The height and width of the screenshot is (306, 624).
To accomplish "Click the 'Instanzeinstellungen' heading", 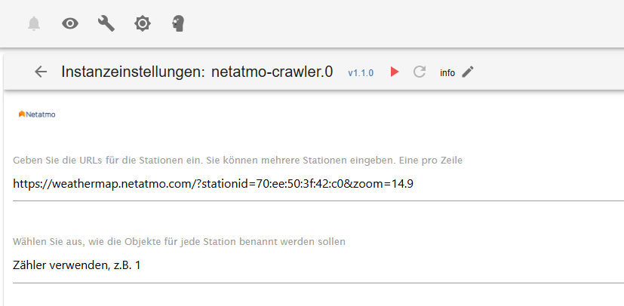I will pyautogui.click(x=131, y=72).
